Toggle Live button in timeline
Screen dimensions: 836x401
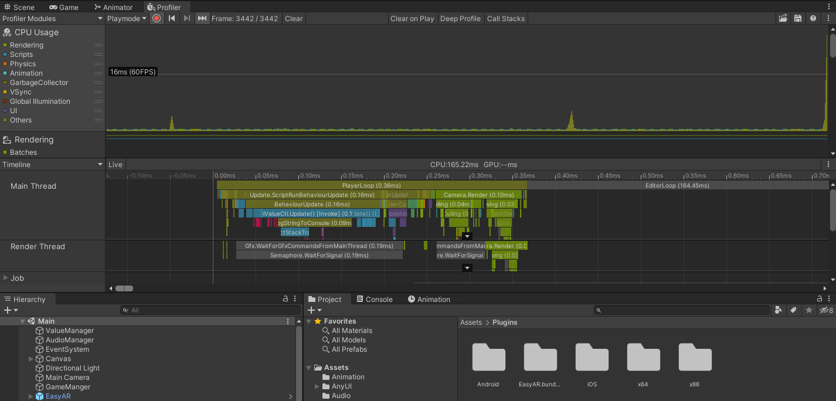point(115,165)
